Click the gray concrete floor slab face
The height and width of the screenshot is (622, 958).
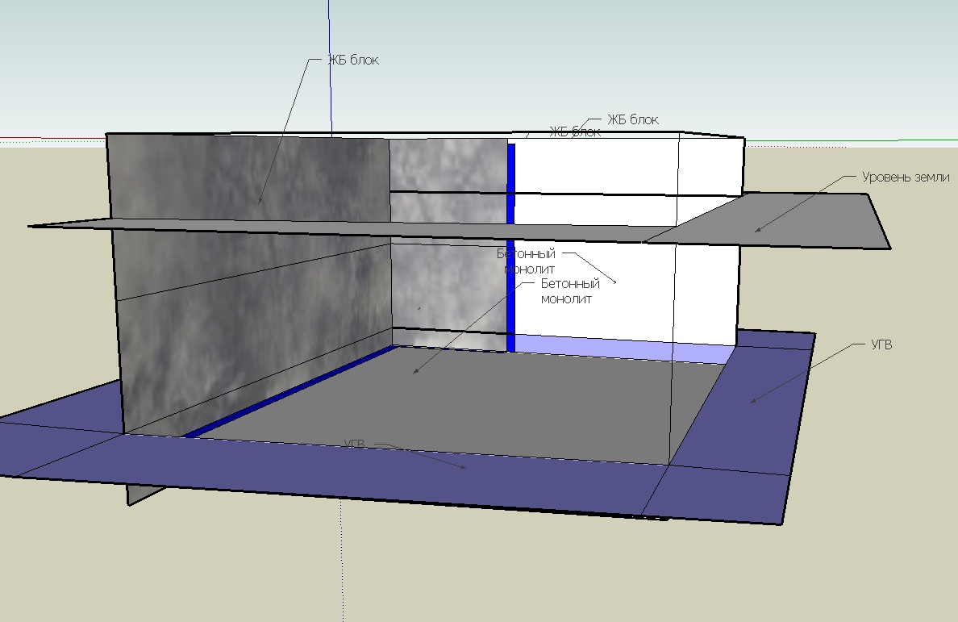pos(452,403)
